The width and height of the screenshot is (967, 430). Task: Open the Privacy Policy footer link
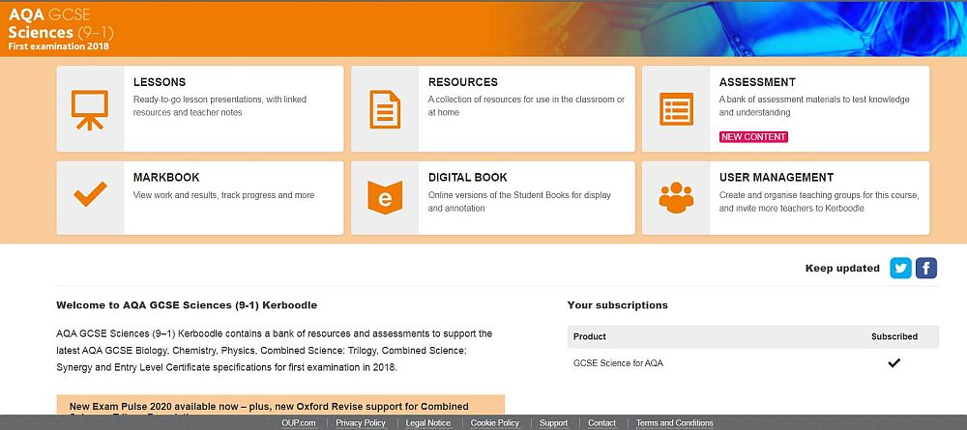pos(361,423)
